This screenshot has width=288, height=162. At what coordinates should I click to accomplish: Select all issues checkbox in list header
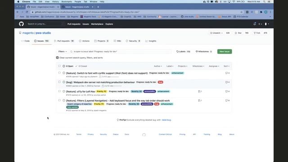click(59, 66)
